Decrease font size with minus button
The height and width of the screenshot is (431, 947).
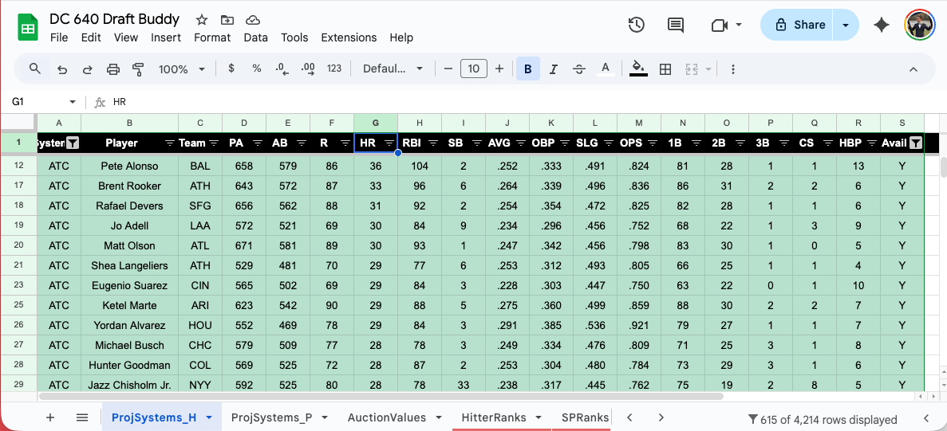[448, 69]
